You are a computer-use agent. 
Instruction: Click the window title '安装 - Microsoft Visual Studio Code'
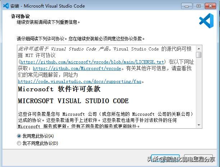click(x=49, y=6)
